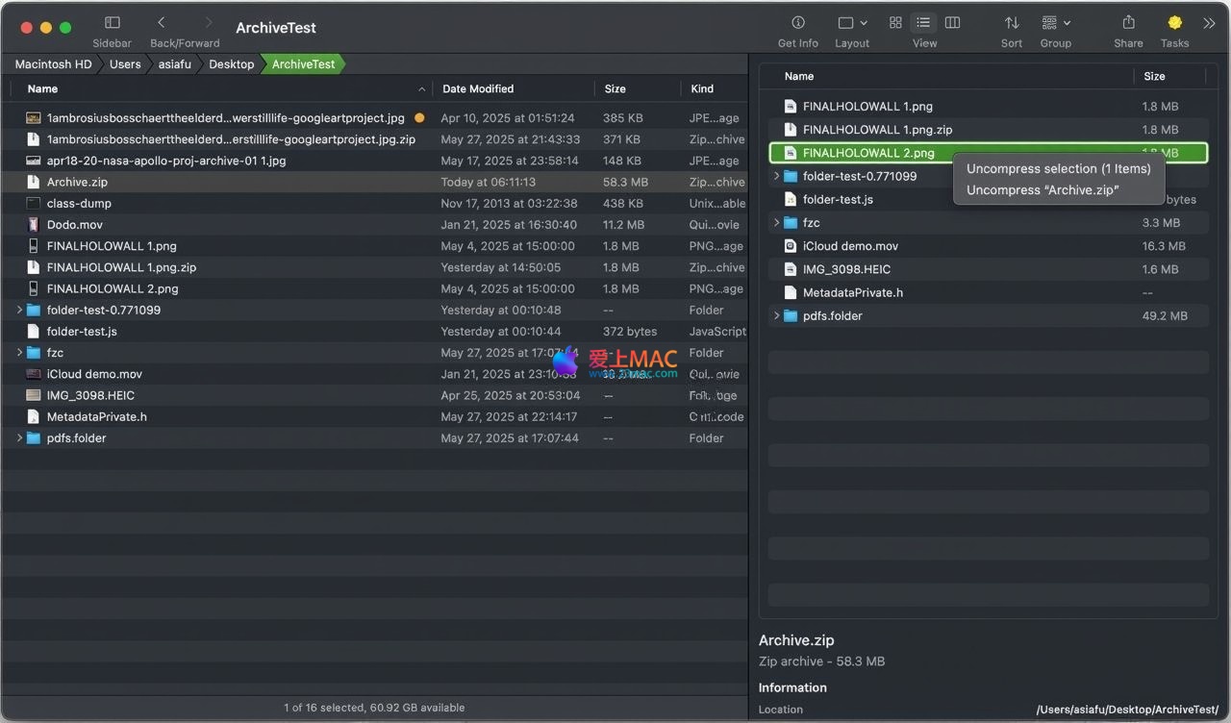Open the Tasks toolbar icon
Image resolution: width=1231 pixels, height=723 pixels.
(x=1174, y=23)
